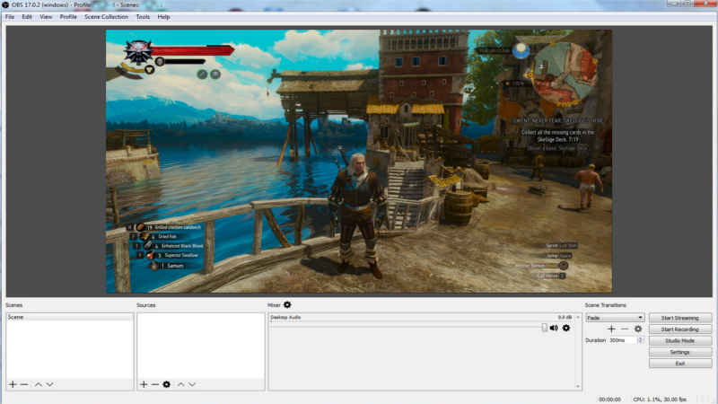Viewport: 718px width, 404px height.
Task: Click the Duration 300ms input field
Action: click(x=623, y=340)
